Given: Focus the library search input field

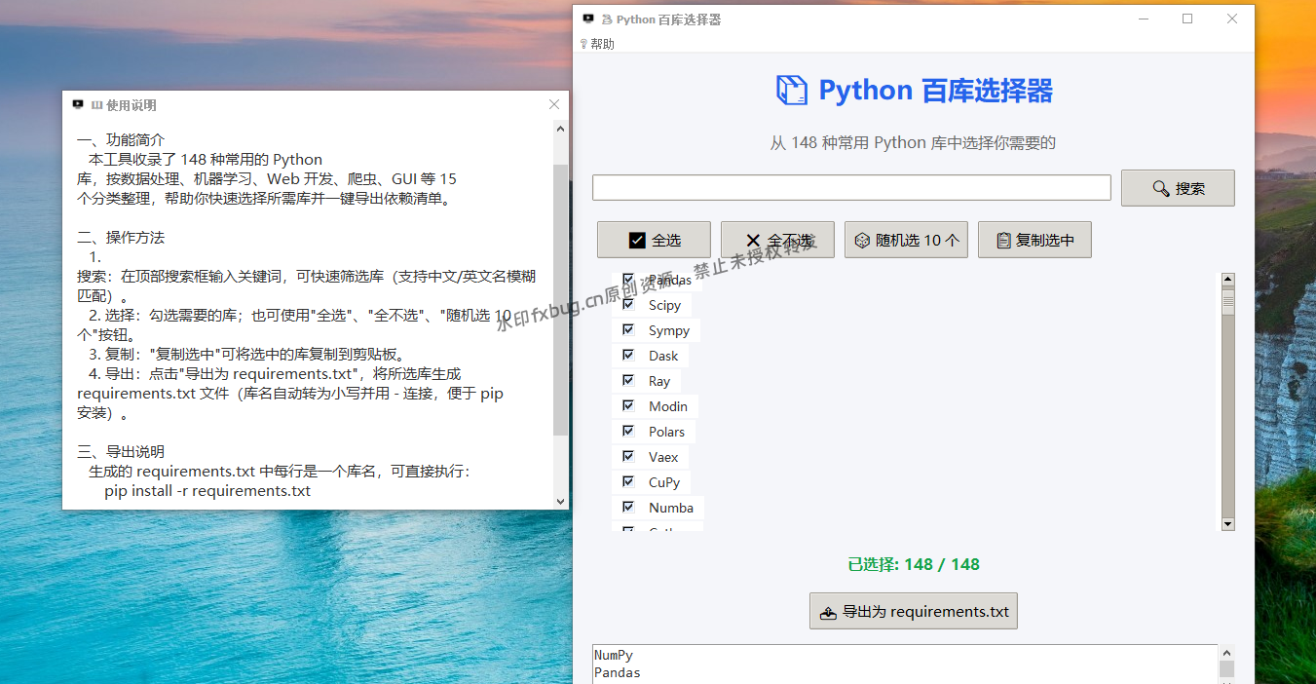Looking at the screenshot, I should coord(851,187).
